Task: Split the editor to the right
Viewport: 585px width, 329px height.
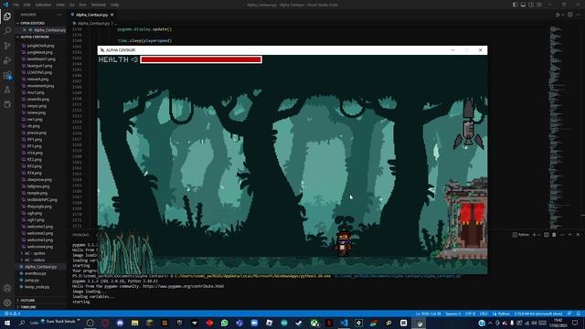Action: click(x=570, y=15)
